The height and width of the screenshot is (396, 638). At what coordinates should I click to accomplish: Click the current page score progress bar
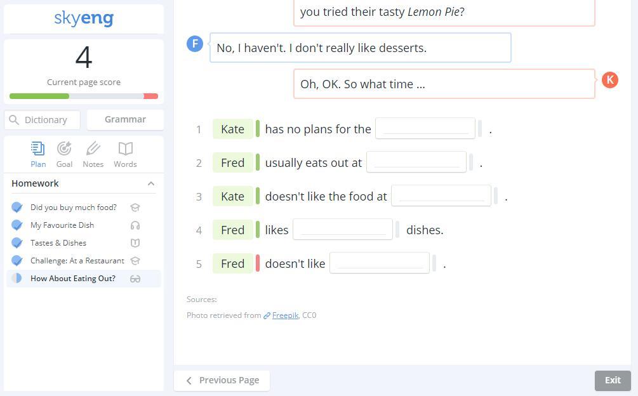pos(84,96)
